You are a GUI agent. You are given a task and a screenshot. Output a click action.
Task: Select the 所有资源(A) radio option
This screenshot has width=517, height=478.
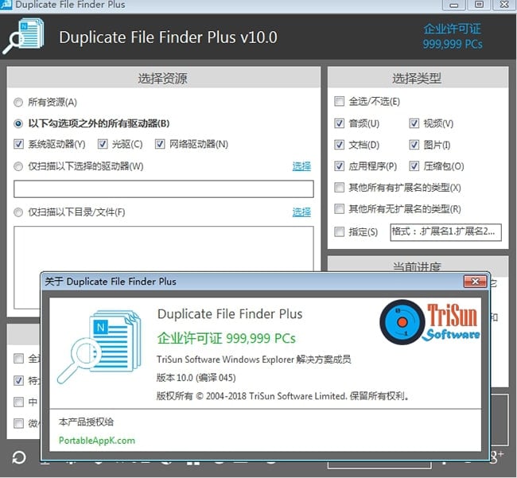[18, 103]
